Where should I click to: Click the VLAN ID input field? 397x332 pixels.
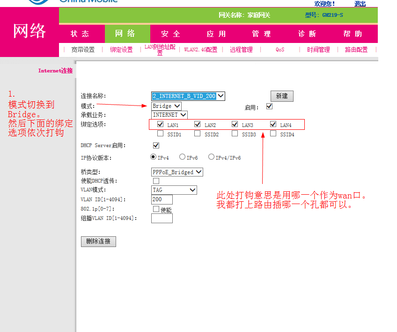[x=162, y=199]
